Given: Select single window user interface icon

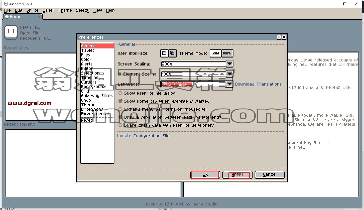Looking at the screenshot, I should [164, 53].
